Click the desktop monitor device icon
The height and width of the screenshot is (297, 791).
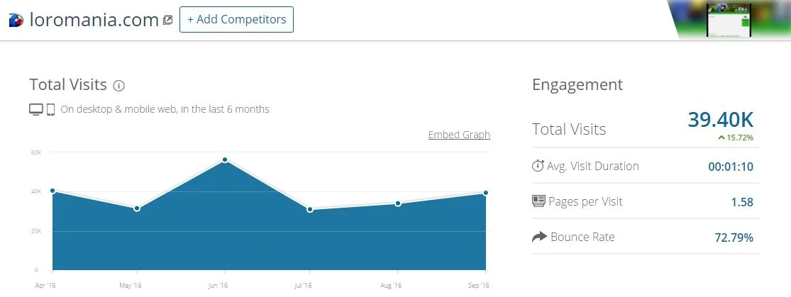[36, 109]
